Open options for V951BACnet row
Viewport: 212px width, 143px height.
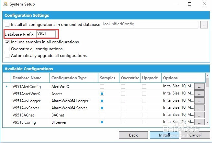[199, 115]
